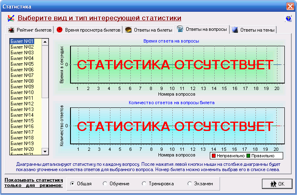Choose the Экзамен mode radio button
The height and width of the screenshot is (195, 297).
pos(189,184)
